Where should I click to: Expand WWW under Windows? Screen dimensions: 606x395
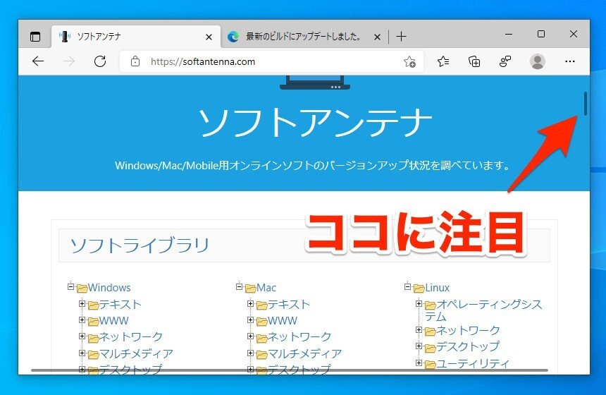click(82, 320)
